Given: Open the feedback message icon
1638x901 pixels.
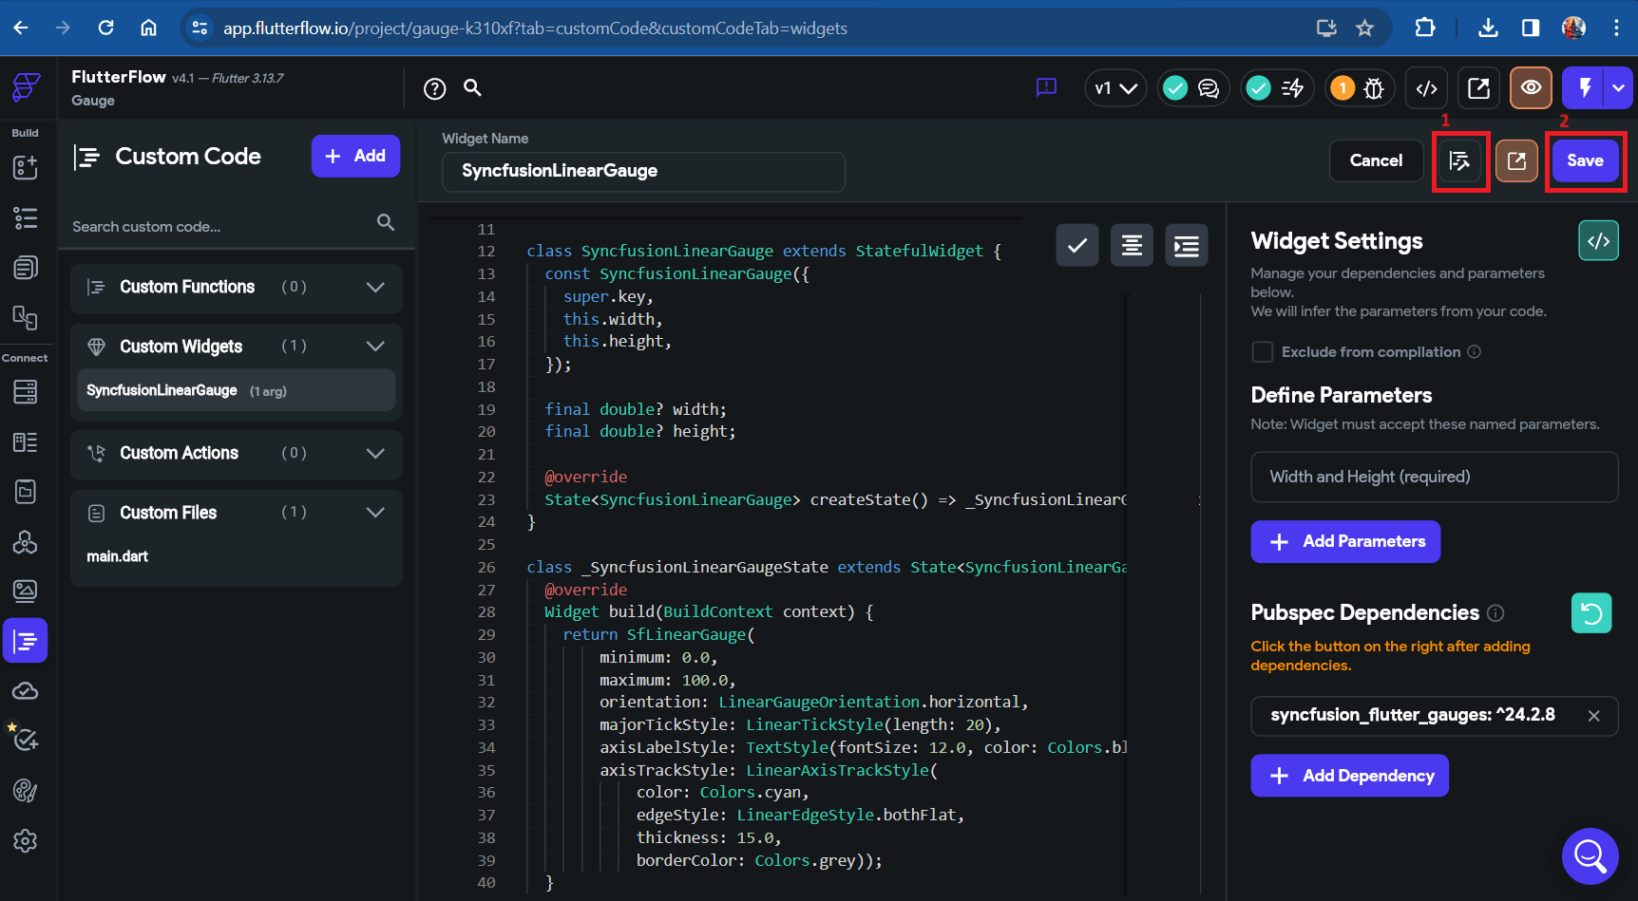Looking at the screenshot, I should (x=1046, y=87).
